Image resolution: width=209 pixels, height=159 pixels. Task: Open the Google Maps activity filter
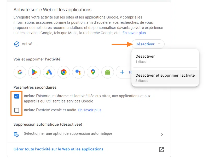[x=93, y=72]
